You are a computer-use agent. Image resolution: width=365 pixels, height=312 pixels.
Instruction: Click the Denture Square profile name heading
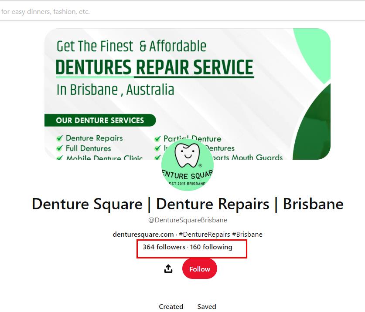pos(188,204)
